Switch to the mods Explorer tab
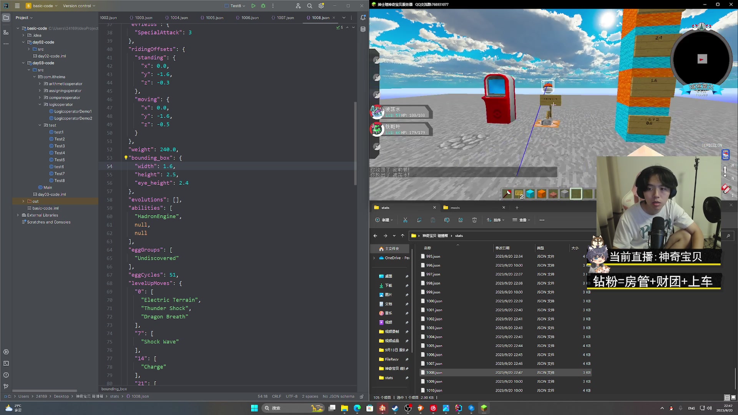This screenshot has width=738, height=415. coord(455,207)
